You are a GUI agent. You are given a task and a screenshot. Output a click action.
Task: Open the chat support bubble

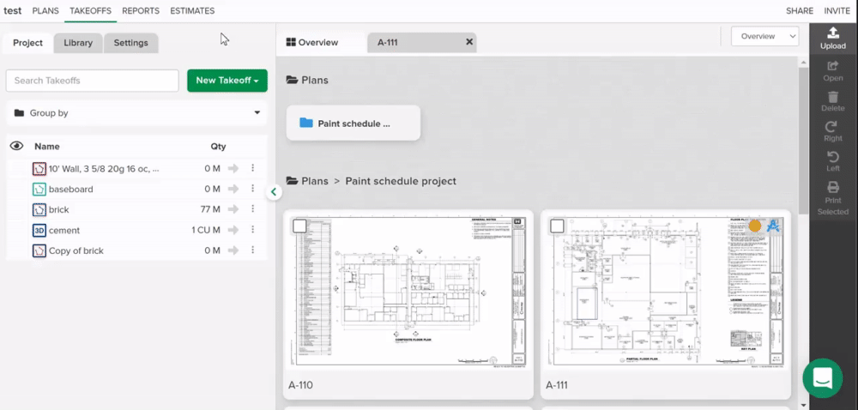coord(823,377)
